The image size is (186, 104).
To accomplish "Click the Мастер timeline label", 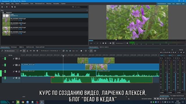I will [10, 55].
